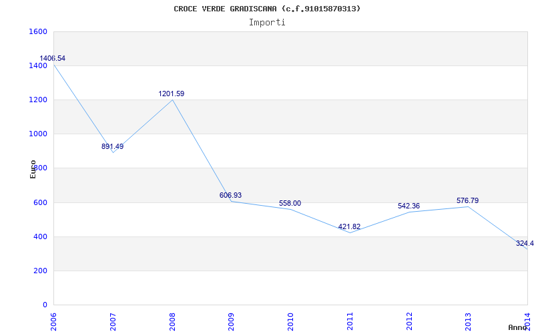Select the data label 1201.59
This screenshot has height=334, width=534.
[x=172, y=94]
